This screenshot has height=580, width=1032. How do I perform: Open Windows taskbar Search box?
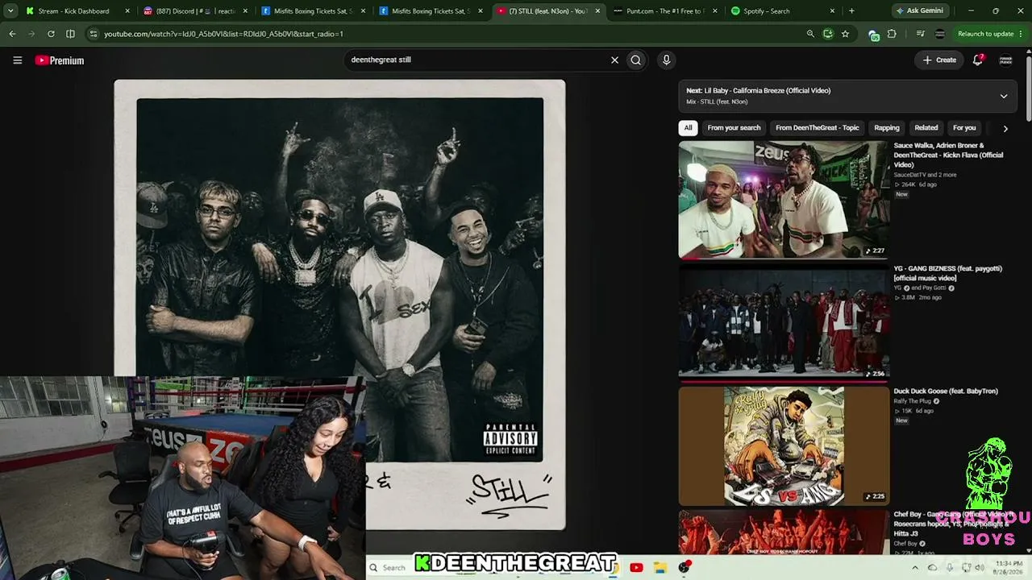pos(391,568)
